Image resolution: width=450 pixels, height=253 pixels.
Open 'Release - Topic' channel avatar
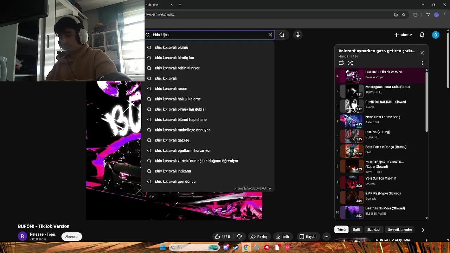pos(22,236)
